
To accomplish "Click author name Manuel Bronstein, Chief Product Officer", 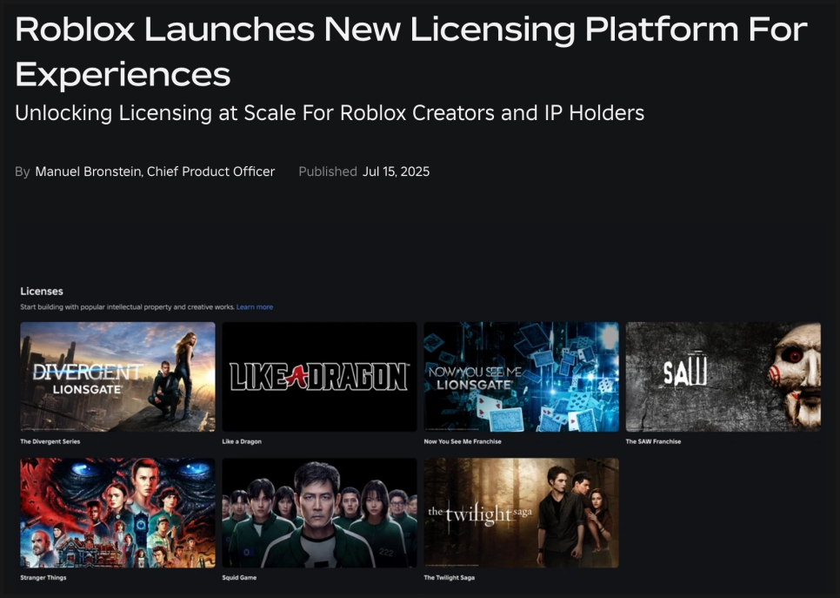I will tap(155, 171).
